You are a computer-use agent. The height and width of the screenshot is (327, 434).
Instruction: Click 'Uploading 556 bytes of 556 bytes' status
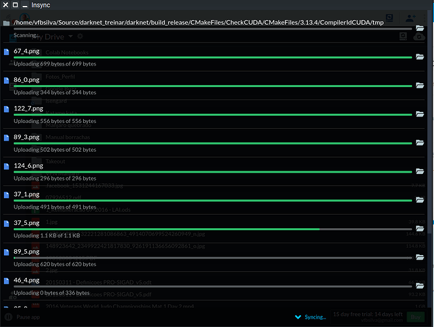click(55, 121)
